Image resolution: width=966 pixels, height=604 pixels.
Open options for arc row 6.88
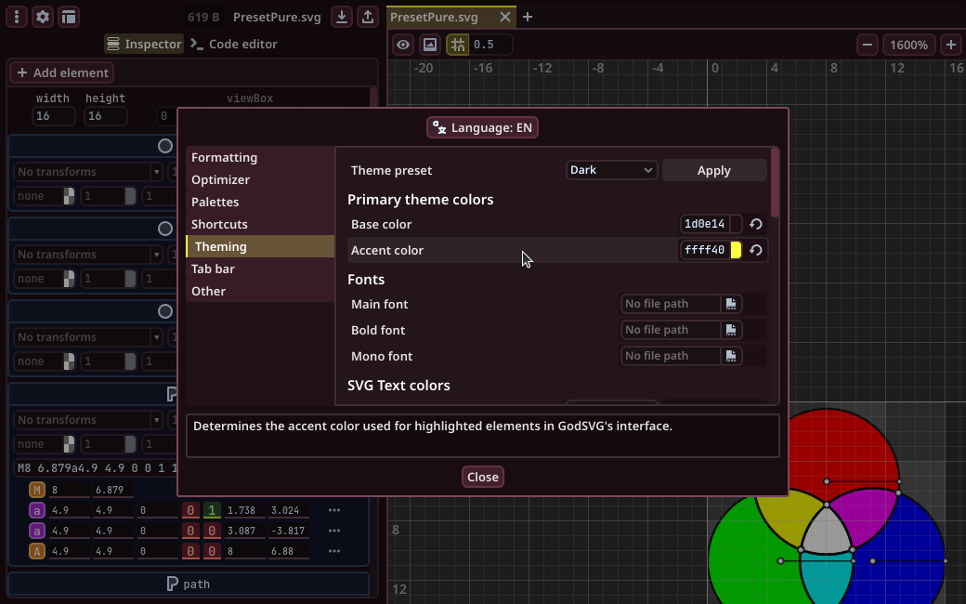[x=333, y=550]
